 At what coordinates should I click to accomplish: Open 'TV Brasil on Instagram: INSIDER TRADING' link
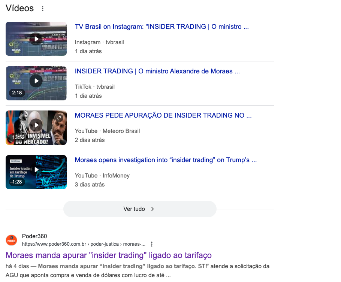coord(162,27)
